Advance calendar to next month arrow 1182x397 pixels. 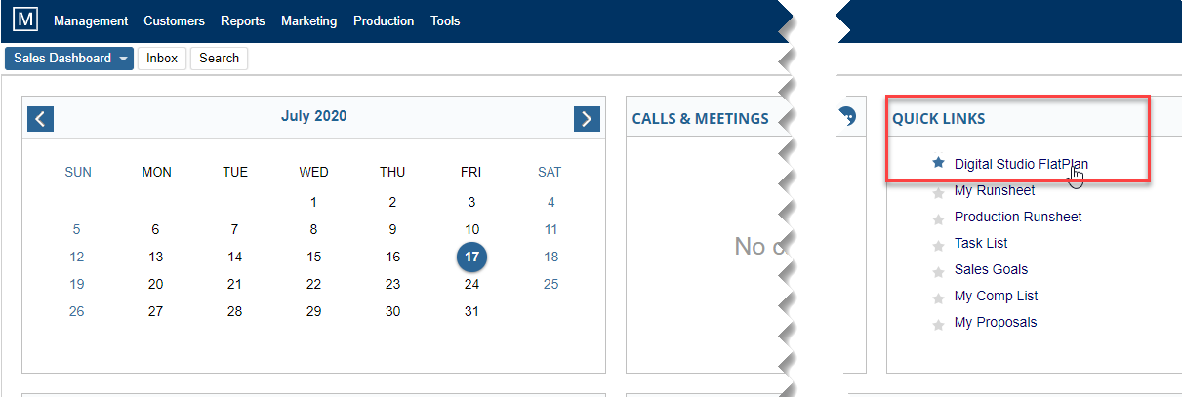click(x=587, y=119)
